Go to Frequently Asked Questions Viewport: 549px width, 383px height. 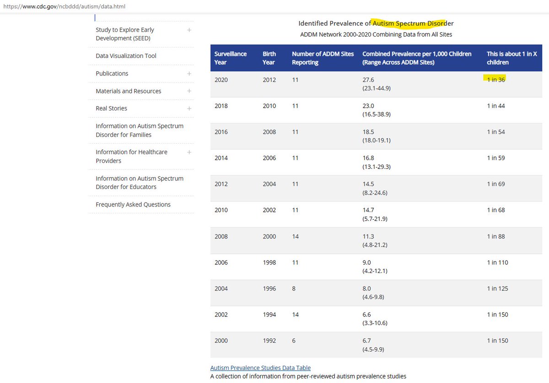pos(133,205)
